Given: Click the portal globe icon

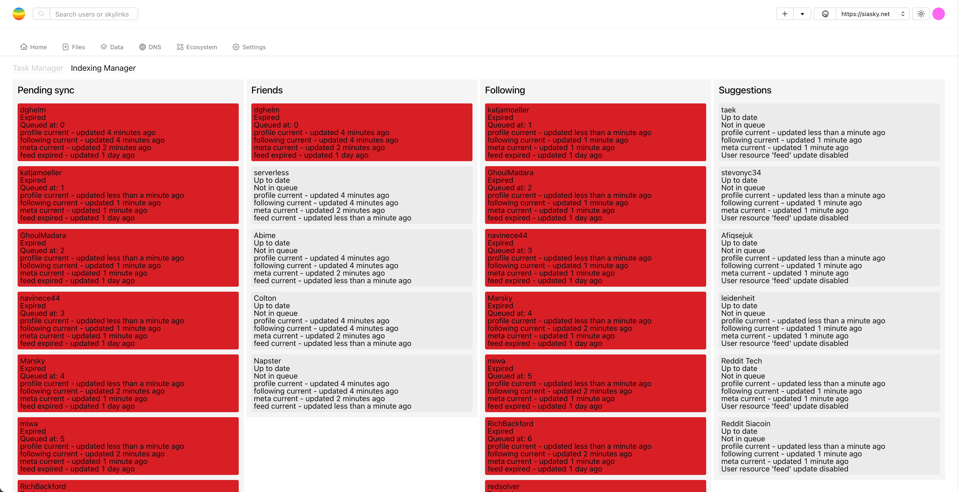Looking at the screenshot, I should tap(825, 14).
